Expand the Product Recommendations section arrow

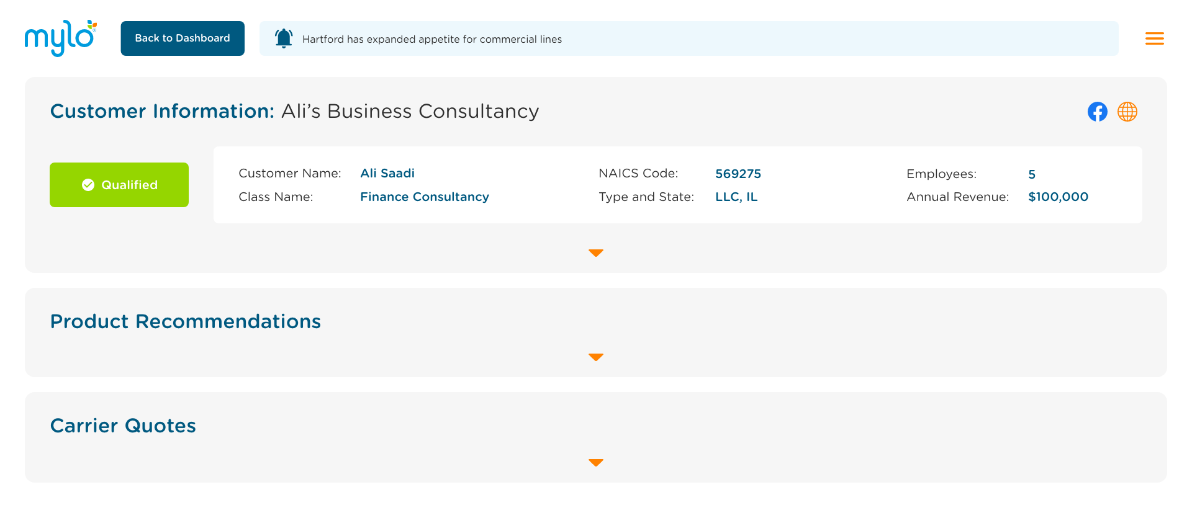click(x=596, y=357)
